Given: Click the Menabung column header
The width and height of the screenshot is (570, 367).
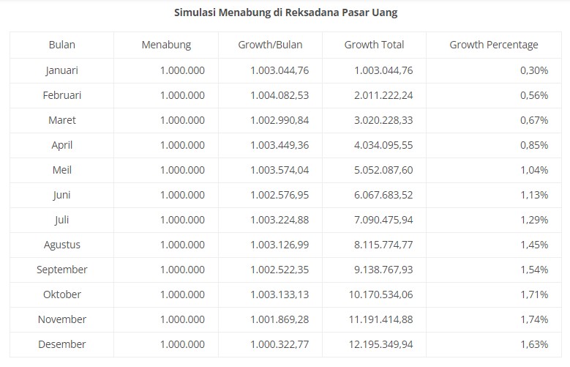Looking at the screenshot, I should pyautogui.click(x=166, y=45).
